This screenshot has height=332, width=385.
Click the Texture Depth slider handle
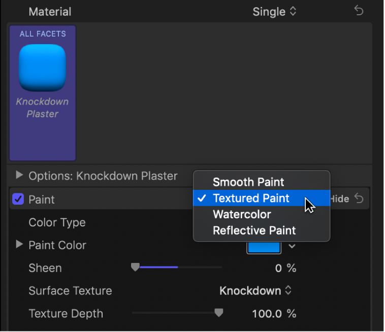pyautogui.click(x=218, y=313)
